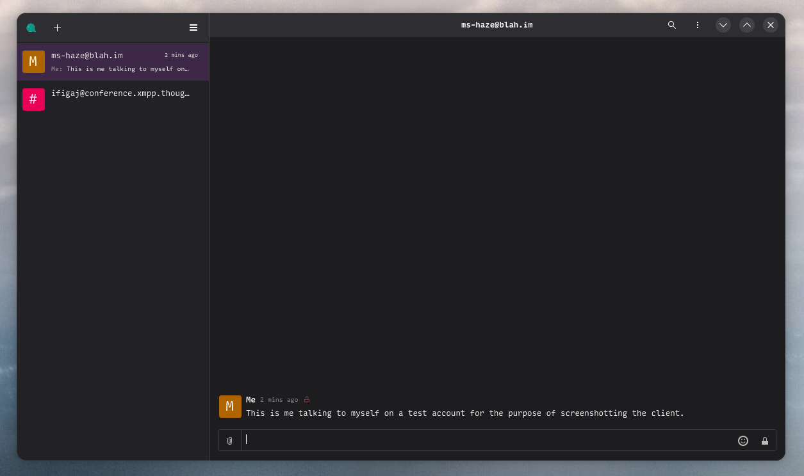Viewport: 804px width, 476px height.
Task: Click the pink # conference room avatar
Action: 33,99
